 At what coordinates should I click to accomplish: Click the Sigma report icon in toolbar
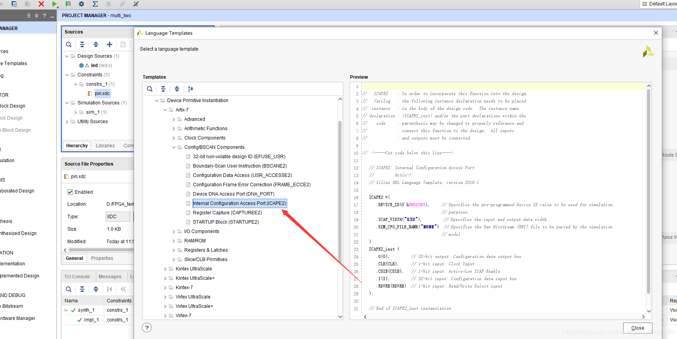pyautogui.click(x=95, y=4)
